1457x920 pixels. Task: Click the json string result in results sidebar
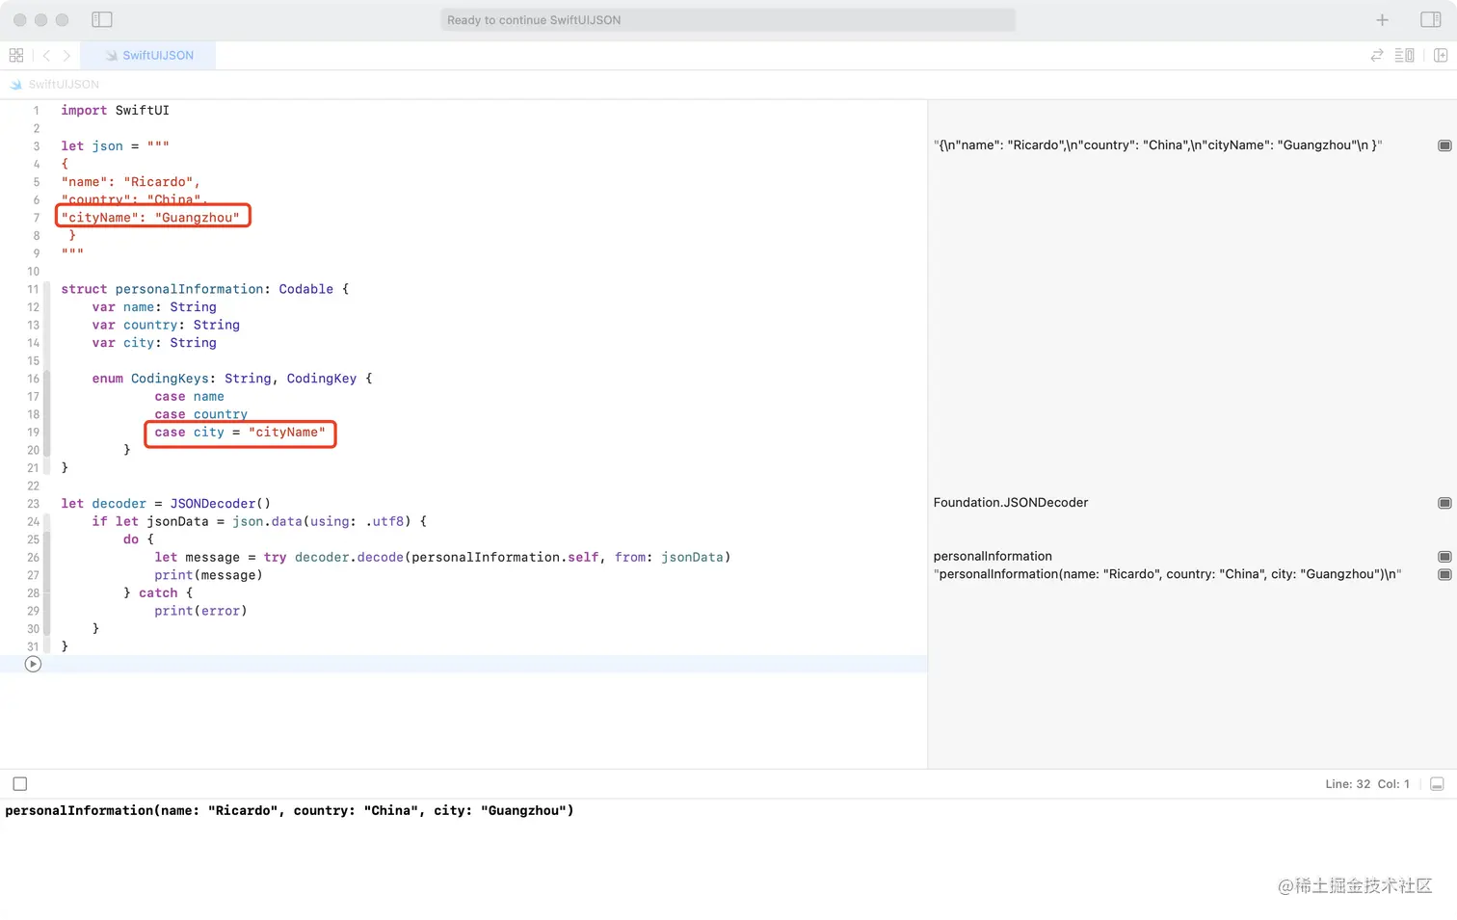pos(1157,145)
